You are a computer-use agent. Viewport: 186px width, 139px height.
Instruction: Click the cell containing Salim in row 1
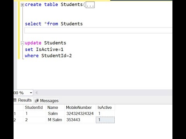click(x=55, y=114)
